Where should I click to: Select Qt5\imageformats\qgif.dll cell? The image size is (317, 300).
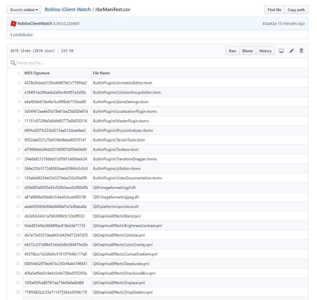click(200, 187)
